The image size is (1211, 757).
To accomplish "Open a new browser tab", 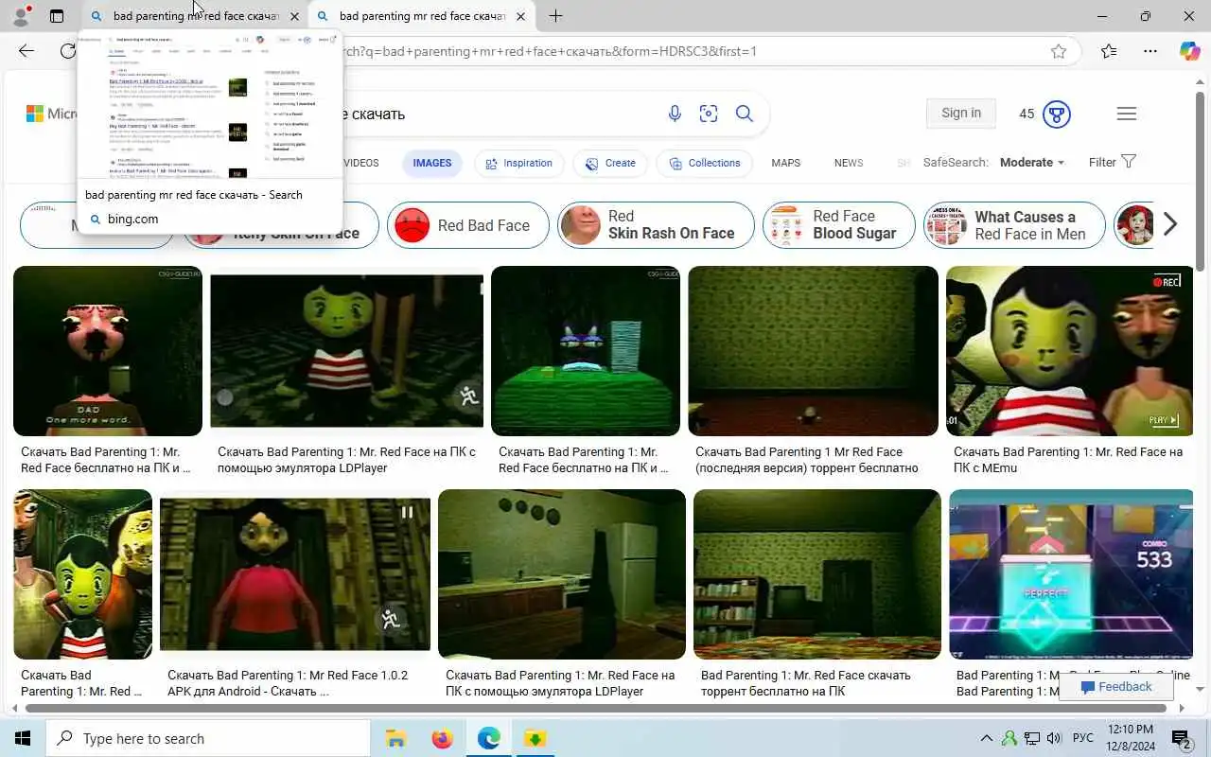I will [x=555, y=16].
